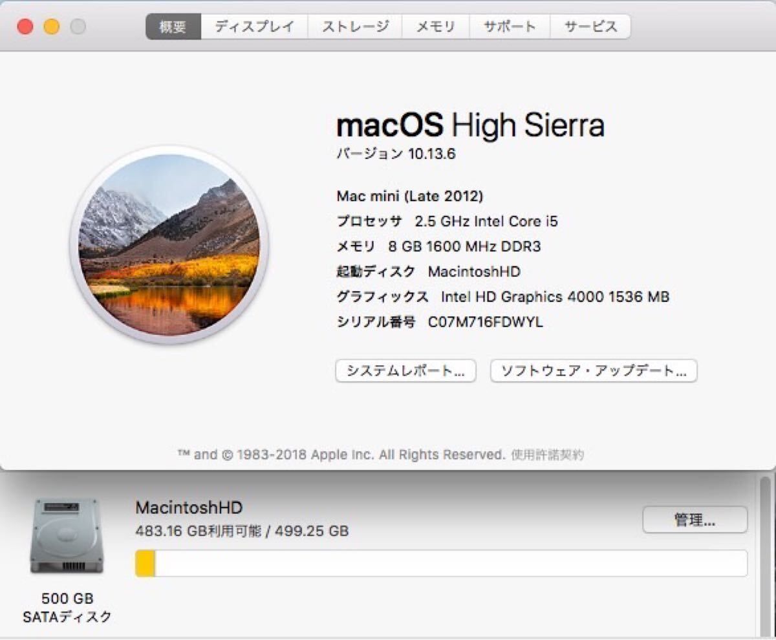Return to the 概要 tab

click(172, 27)
